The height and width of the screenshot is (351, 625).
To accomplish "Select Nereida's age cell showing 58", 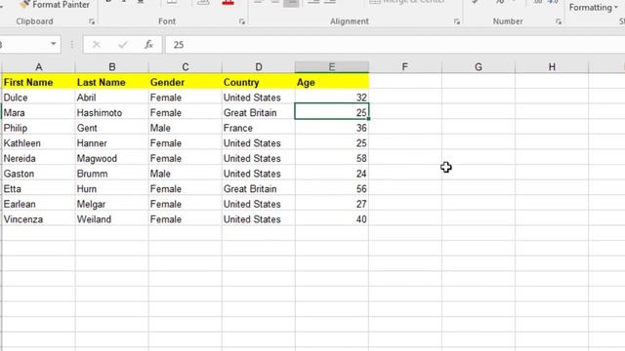I will tap(332, 158).
